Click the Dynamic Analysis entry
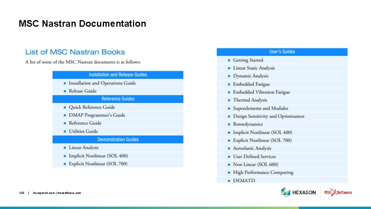 [x=250, y=76]
